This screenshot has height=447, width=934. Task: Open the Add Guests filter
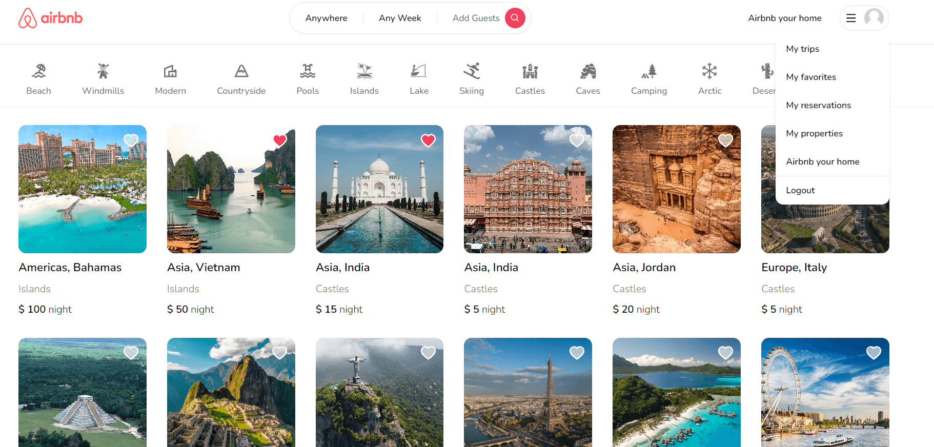476,18
